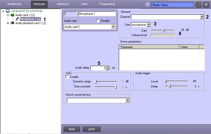
Task: Click the Microphone 1 name field
Action: 97,14
